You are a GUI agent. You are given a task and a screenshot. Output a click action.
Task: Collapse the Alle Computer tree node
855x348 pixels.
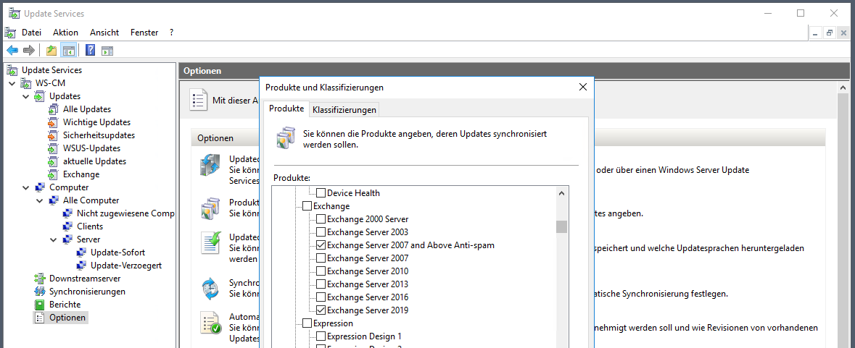point(40,200)
